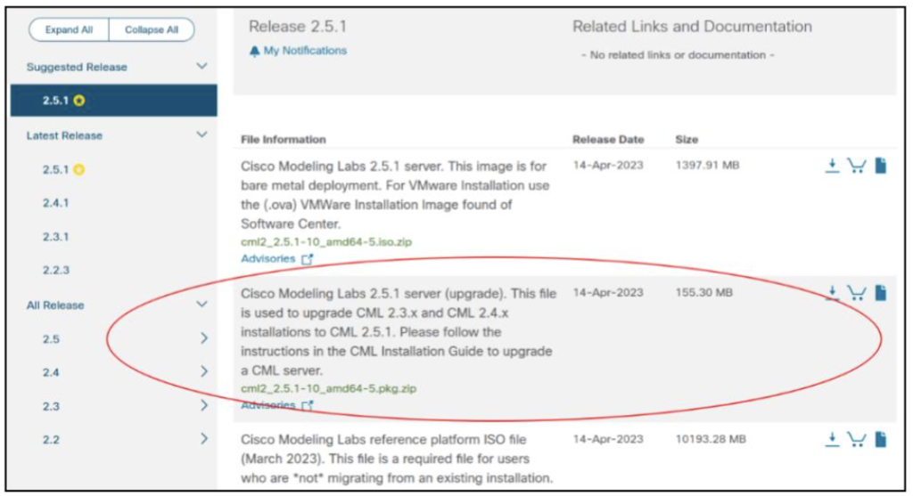View file details for 155.30 MB upgrade package
The height and width of the screenshot is (496, 913).
point(880,293)
